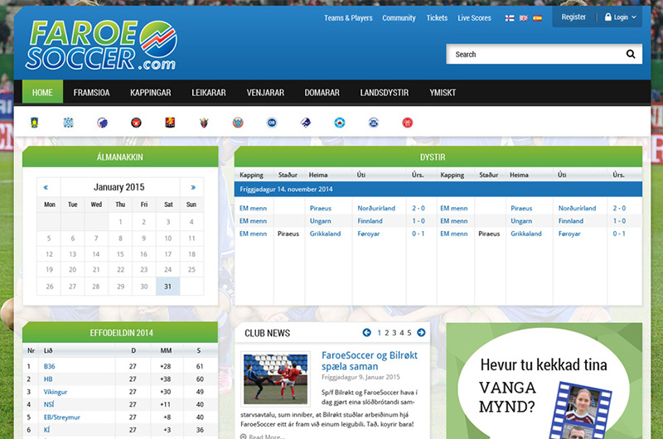This screenshot has width=663, height=439.
Task: Click the dark blue diamond club crest
Action: tap(305, 123)
